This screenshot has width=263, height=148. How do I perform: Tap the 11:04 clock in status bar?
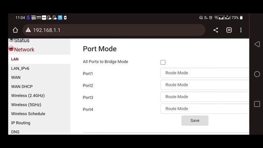pos(20,18)
